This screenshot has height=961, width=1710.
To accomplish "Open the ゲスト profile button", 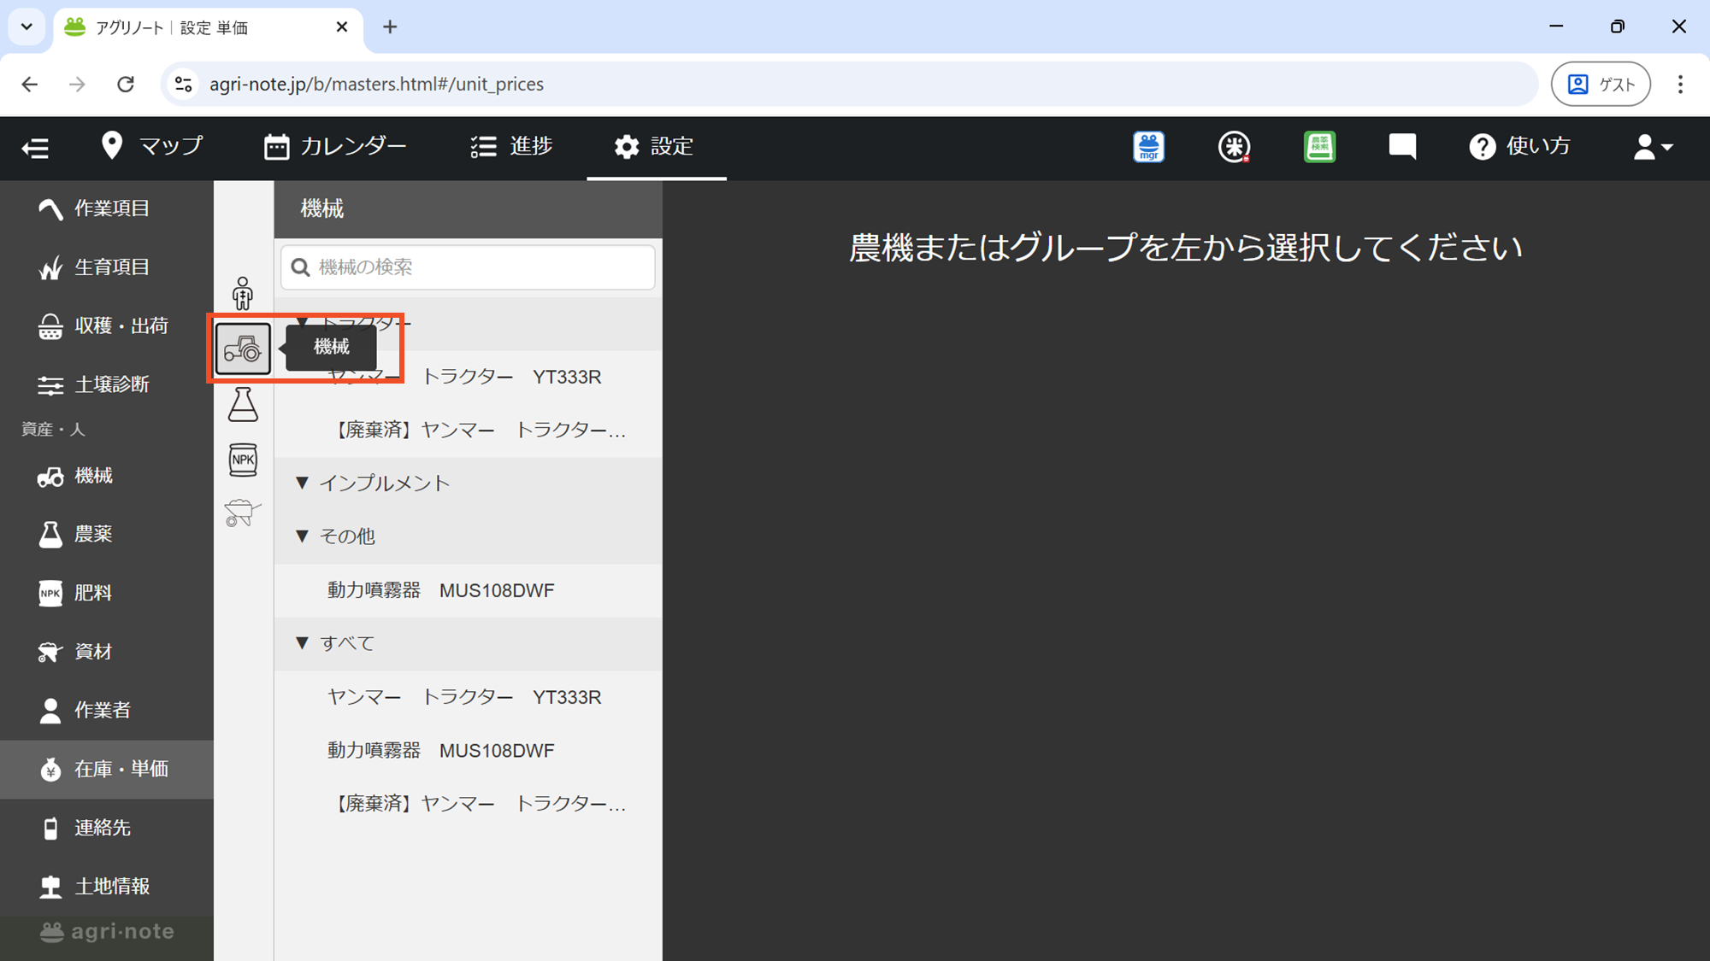I will [1601, 84].
